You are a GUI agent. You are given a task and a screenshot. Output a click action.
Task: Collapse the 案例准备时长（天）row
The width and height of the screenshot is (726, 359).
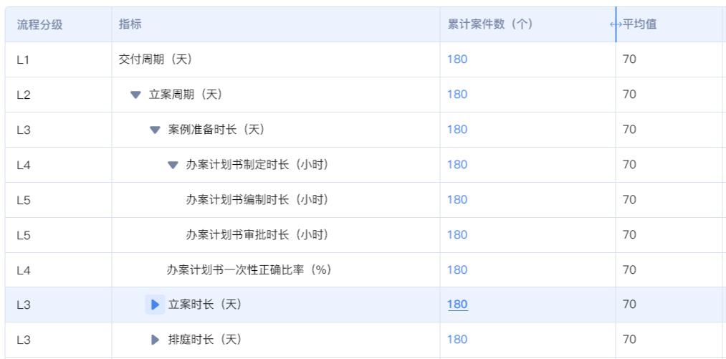point(155,130)
